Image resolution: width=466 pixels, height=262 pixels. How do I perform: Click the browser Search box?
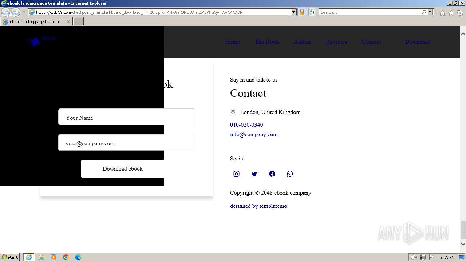pyautogui.click(x=370, y=12)
